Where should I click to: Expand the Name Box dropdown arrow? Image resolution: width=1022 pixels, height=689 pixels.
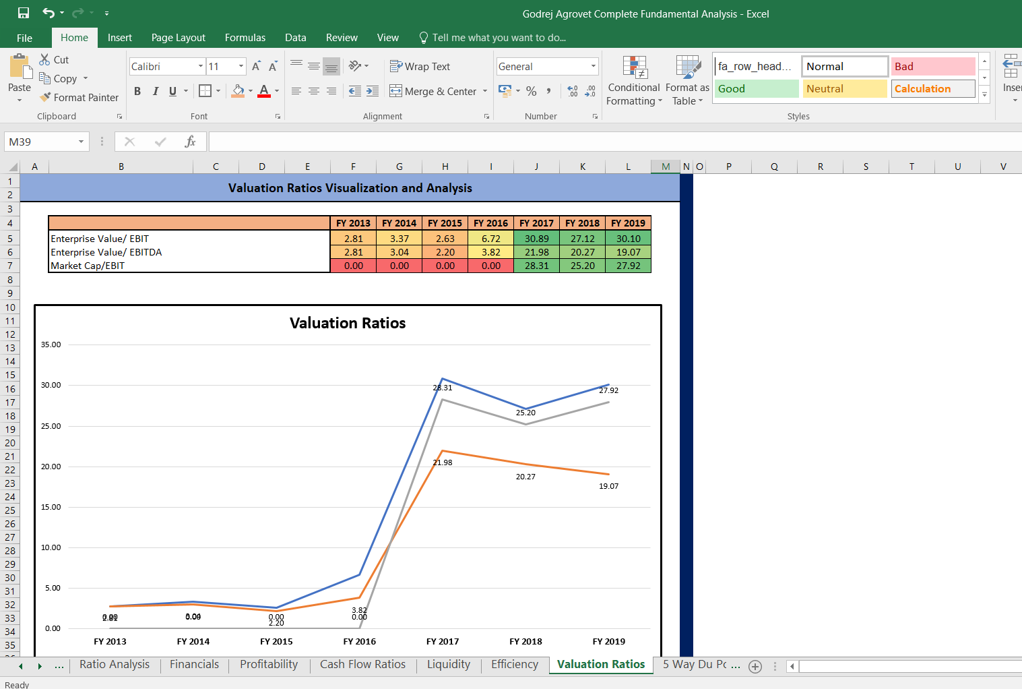pos(82,142)
